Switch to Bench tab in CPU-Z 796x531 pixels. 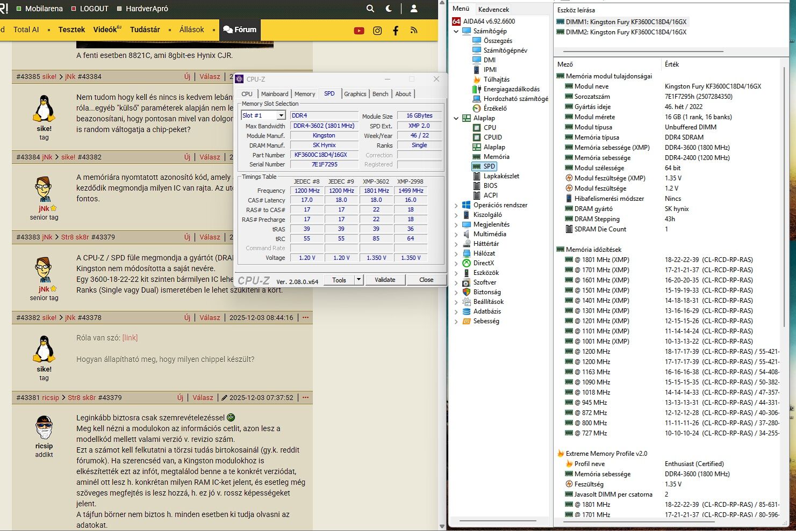380,94
